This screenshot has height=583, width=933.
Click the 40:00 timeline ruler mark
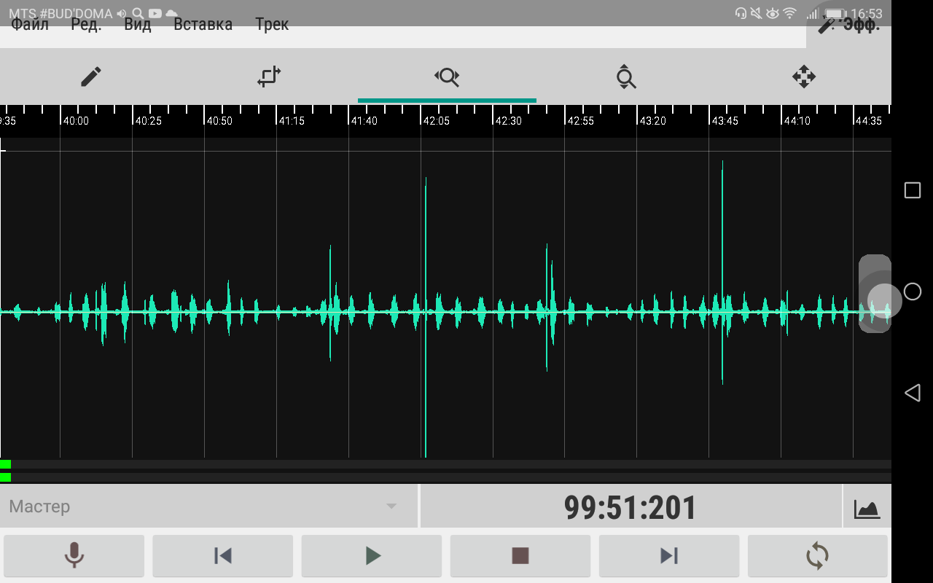(75, 121)
